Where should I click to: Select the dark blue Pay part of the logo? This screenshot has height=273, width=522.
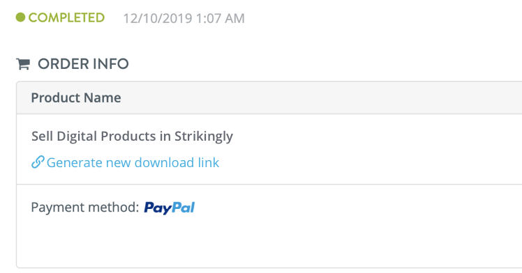158,208
